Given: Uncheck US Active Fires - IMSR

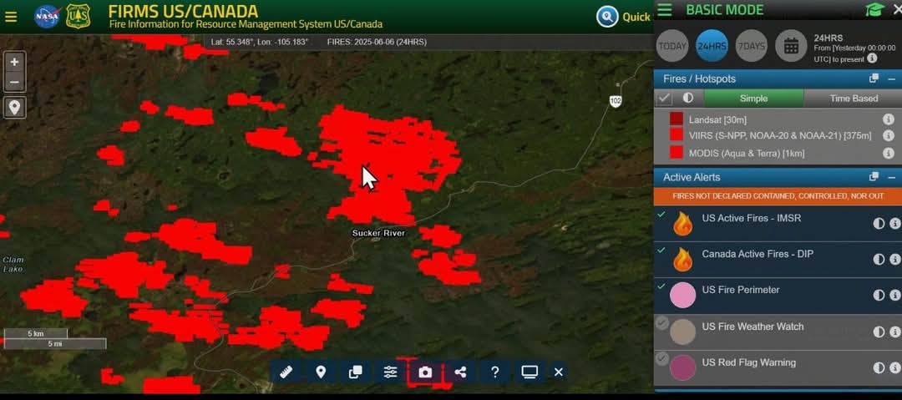Looking at the screenshot, I should (661, 215).
